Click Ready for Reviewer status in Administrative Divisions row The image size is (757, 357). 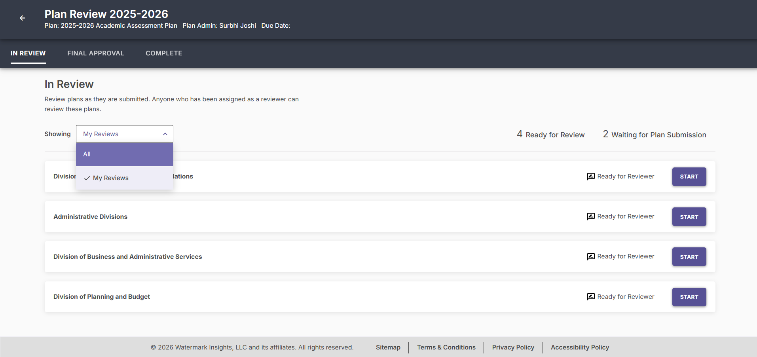(x=626, y=216)
